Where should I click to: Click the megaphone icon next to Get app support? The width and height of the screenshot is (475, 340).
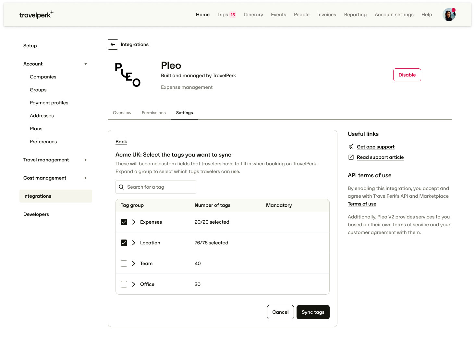[351, 147]
